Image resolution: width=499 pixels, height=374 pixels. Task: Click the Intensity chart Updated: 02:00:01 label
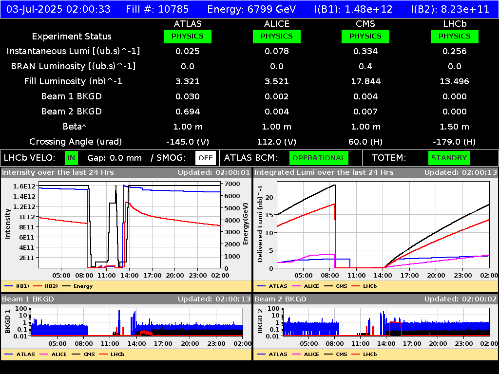[214, 172]
